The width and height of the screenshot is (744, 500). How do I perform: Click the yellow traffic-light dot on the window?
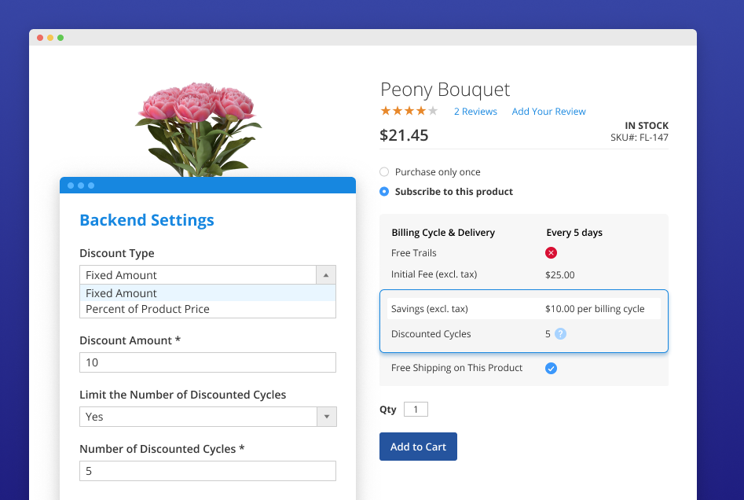50,37
